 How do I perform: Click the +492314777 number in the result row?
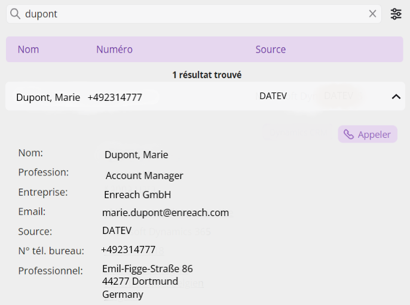tap(115, 97)
